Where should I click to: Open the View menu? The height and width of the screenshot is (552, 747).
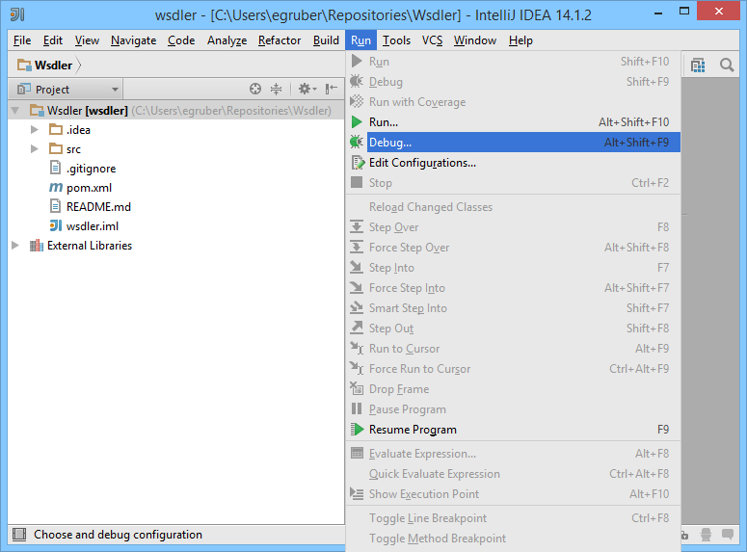[x=87, y=40]
